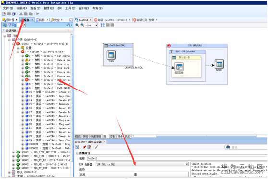Select the GrZh source table icon in SrcSet0
This screenshot has height=179, width=268.
point(111,55)
